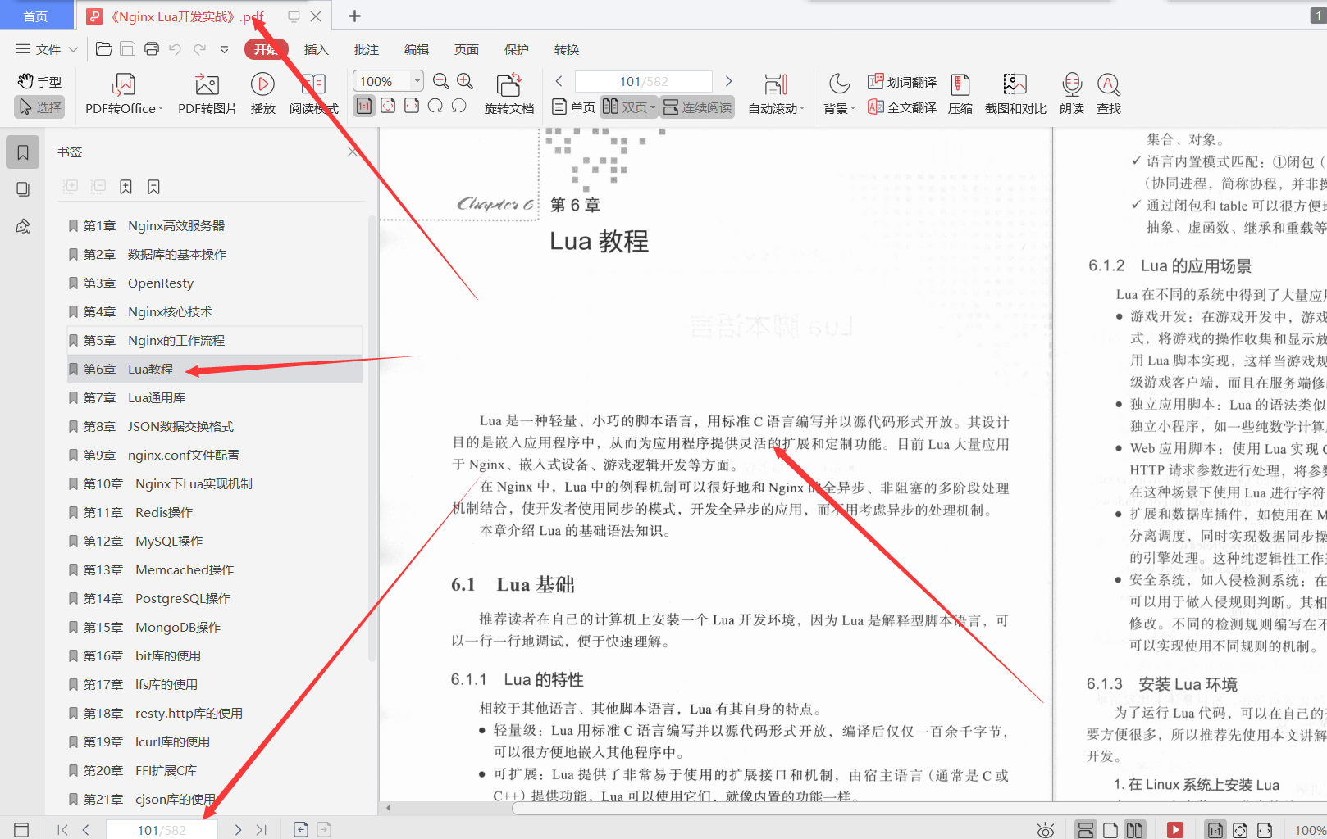Switch to the 批注 ribbon tab
The width and height of the screenshot is (1327, 839).
pos(366,49)
